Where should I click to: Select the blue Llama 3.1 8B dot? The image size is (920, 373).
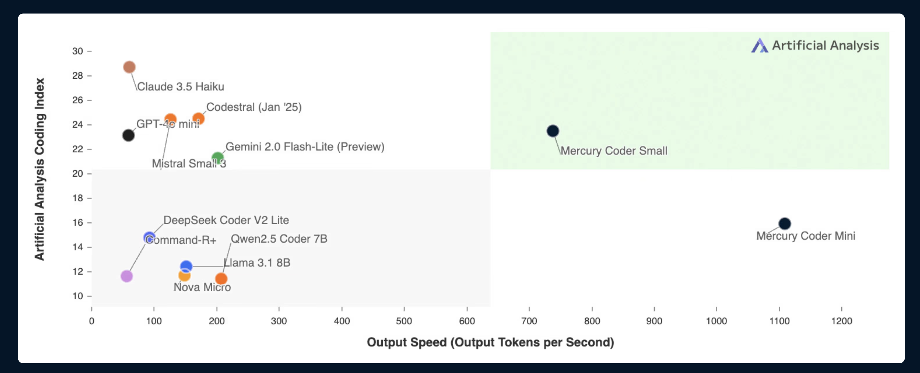(186, 266)
